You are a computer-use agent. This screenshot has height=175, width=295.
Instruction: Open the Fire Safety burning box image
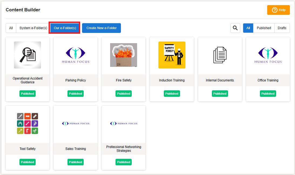[x=124, y=55]
